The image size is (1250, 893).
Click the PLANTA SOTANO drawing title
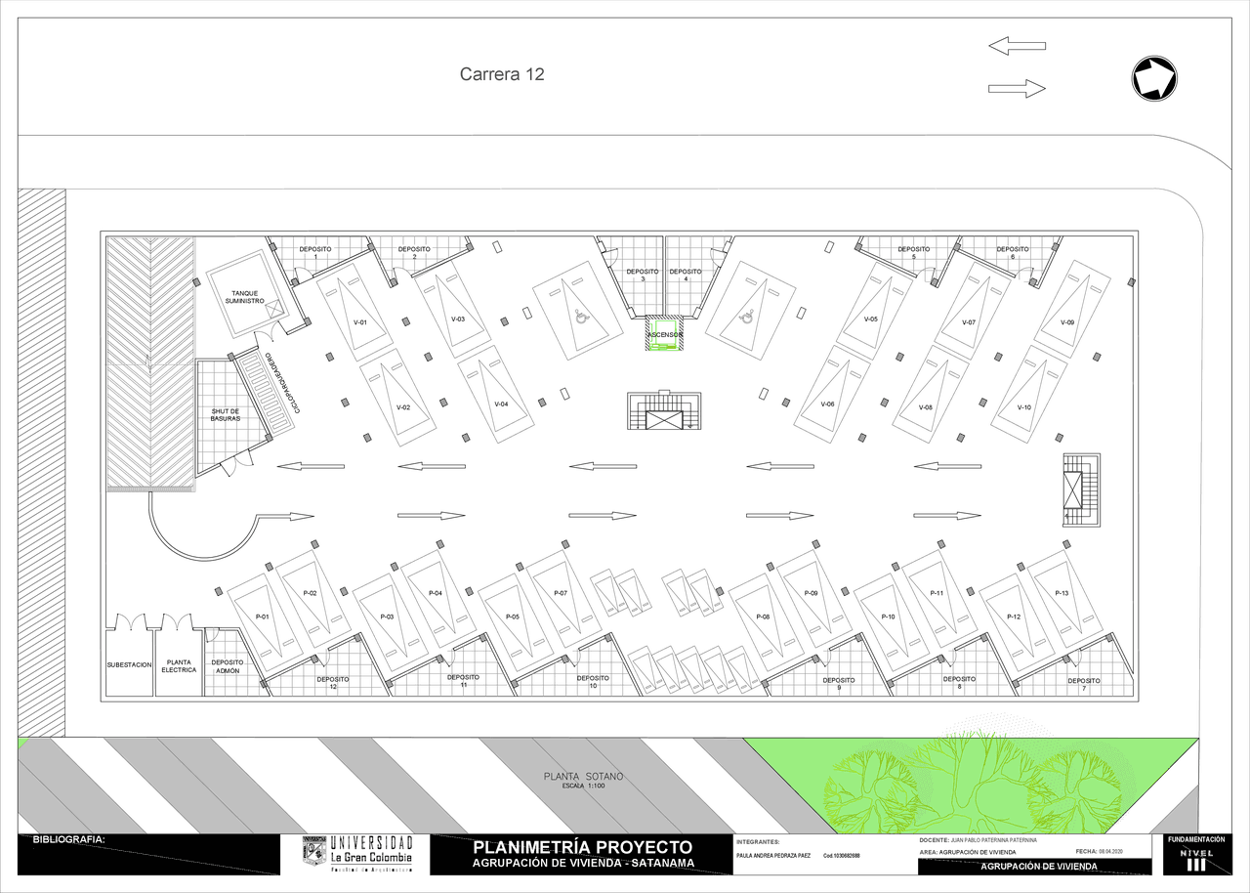583,778
